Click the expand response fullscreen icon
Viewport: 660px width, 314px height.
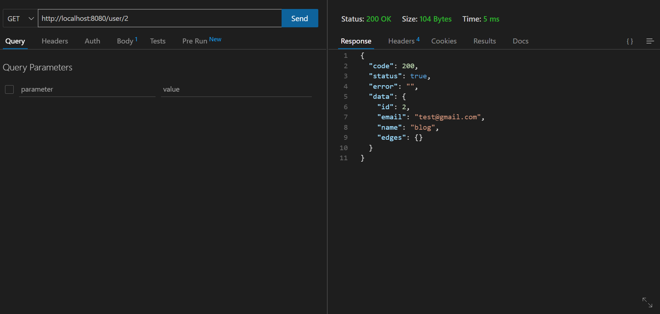[x=647, y=302]
